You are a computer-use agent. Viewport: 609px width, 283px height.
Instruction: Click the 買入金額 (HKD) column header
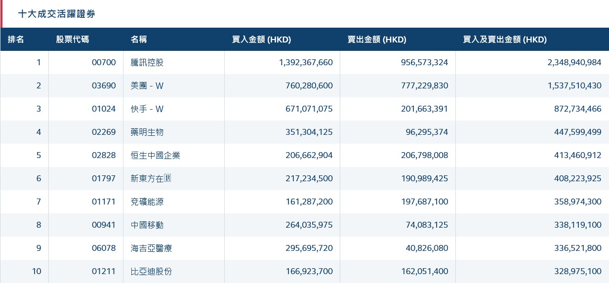coord(261,40)
